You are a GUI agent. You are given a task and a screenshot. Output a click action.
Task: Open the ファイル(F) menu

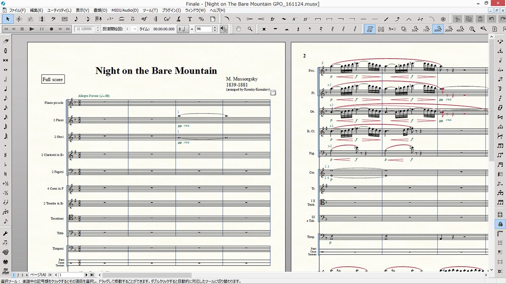pyautogui.click(x=17, y=10)
